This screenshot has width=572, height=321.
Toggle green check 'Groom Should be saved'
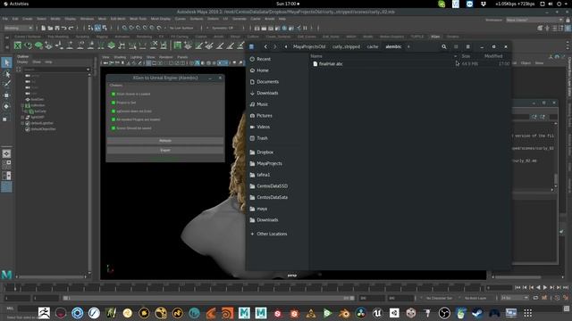click(114, 128)
